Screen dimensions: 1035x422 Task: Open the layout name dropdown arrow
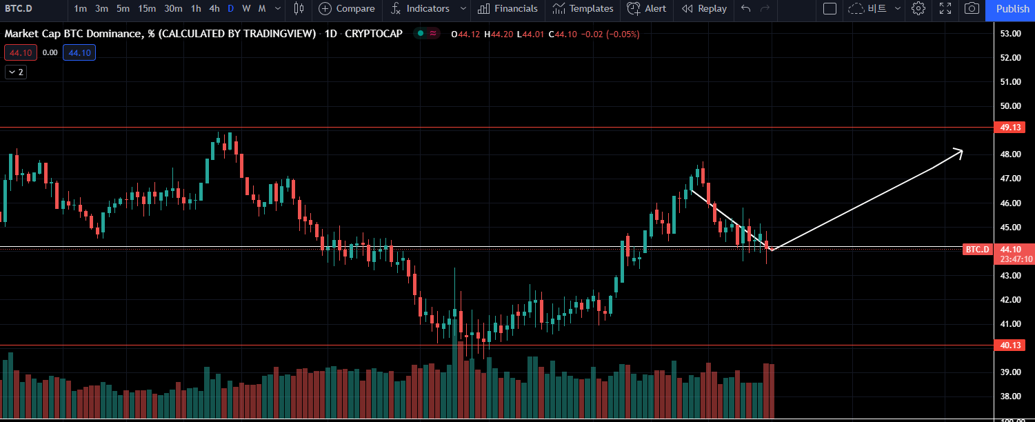(x=897, y=9)
